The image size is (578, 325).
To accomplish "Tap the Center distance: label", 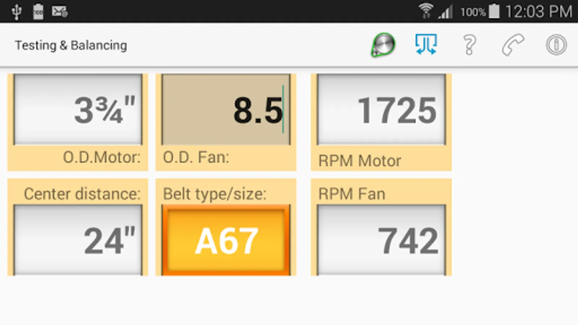I will [82, 194].
